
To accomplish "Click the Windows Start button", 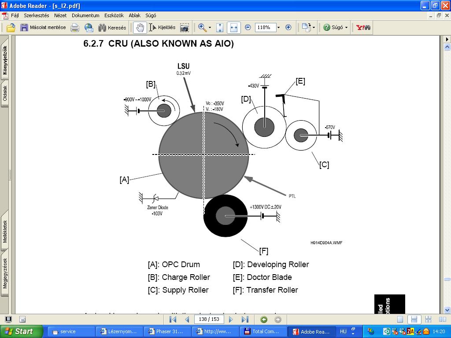I will (21, 331).
